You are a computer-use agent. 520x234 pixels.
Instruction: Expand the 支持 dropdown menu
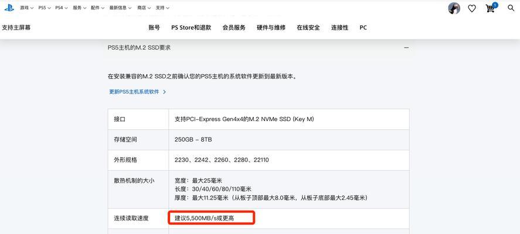162,8
